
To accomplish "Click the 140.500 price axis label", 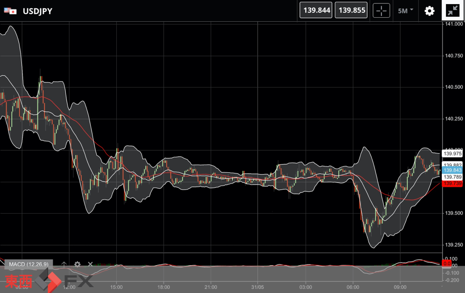I will click(x=454, y=87).
